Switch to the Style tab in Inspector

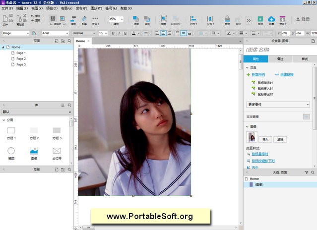304,59
